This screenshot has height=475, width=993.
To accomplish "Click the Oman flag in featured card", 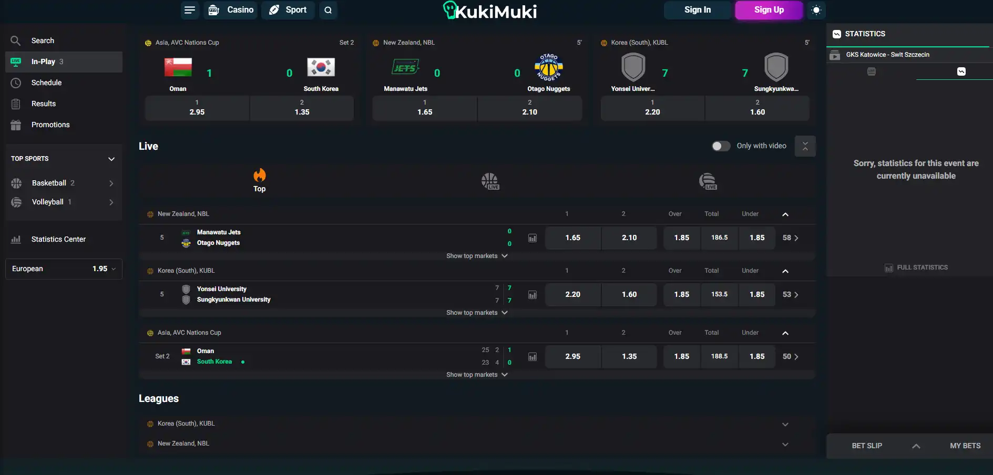I will 178,67.
